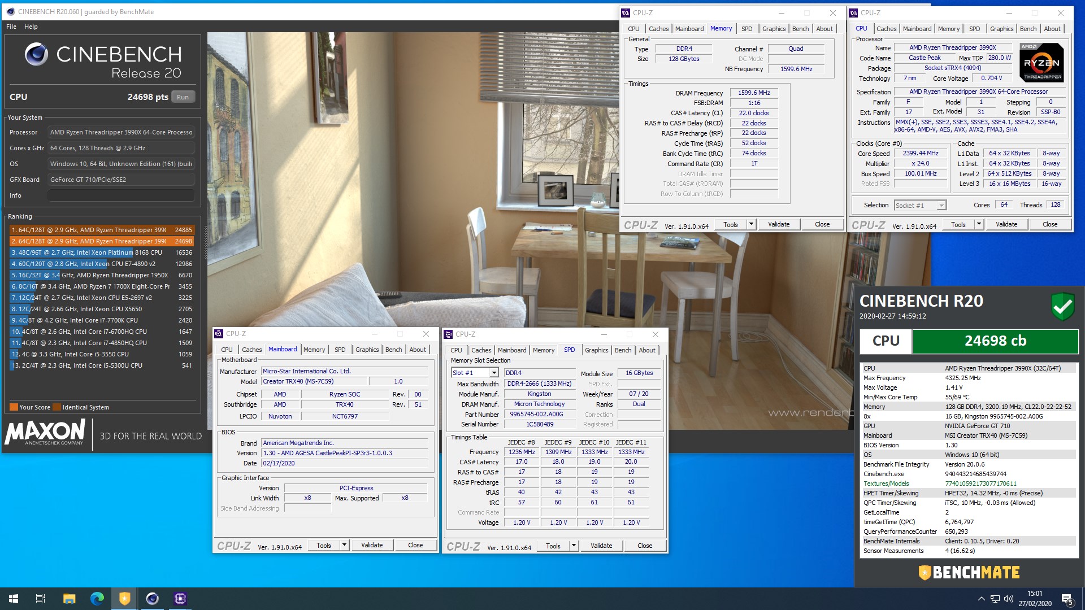The width and height of the screenshot is (1085, 610).
Task: Click the CPU-Z Memory window title icon
Action: click(626, 12)
